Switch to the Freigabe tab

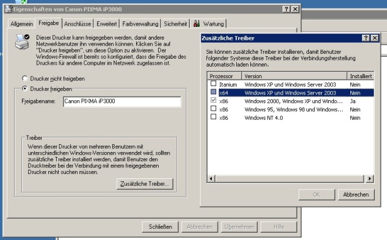tap(49, 23)
